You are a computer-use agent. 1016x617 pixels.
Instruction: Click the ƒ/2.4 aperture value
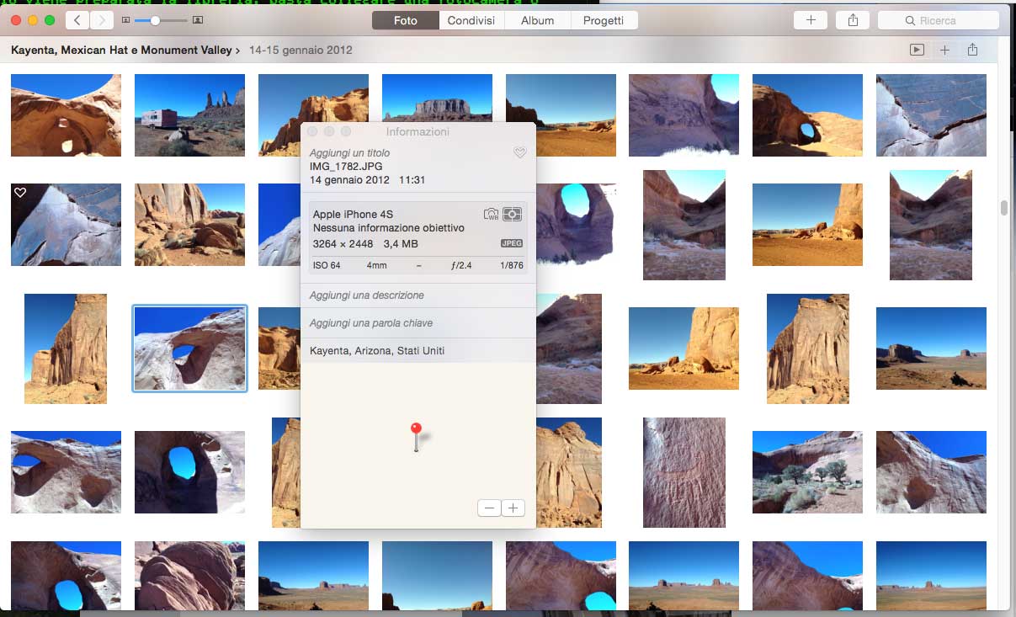[461, 266]
